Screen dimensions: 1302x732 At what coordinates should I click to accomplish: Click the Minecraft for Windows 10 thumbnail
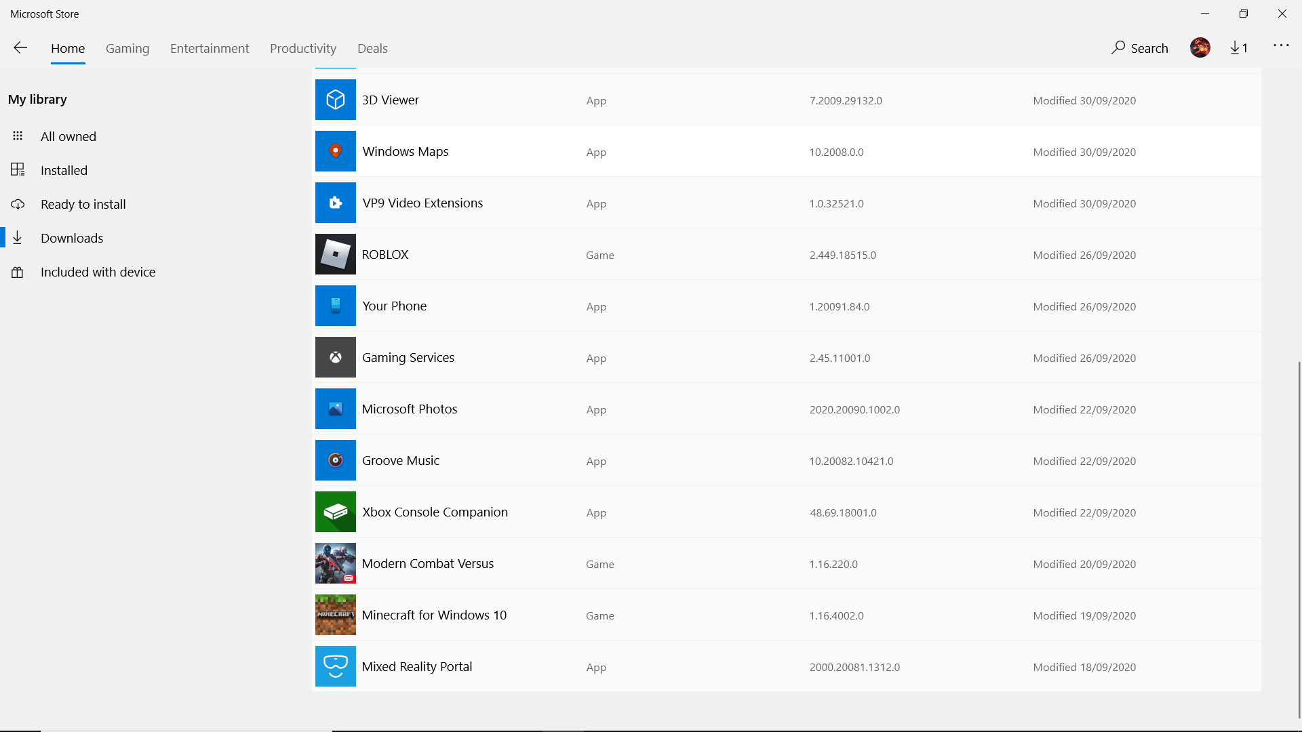(335, 615)
